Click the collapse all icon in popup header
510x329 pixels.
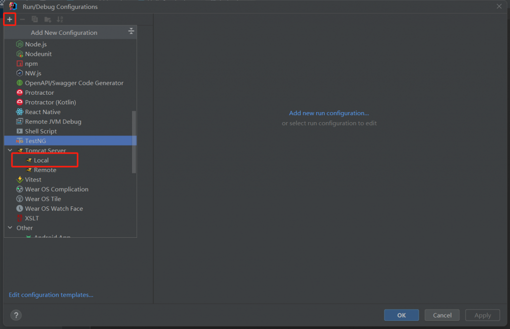pos(131,32)
